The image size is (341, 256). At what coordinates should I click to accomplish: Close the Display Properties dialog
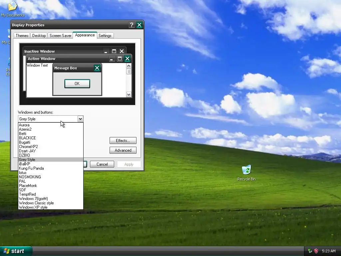click(139, 25)
